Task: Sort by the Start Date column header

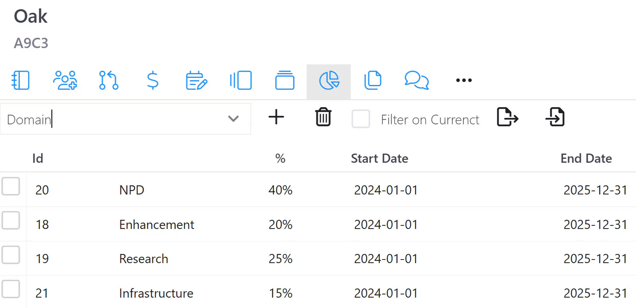Action: (x=380, y=159)
